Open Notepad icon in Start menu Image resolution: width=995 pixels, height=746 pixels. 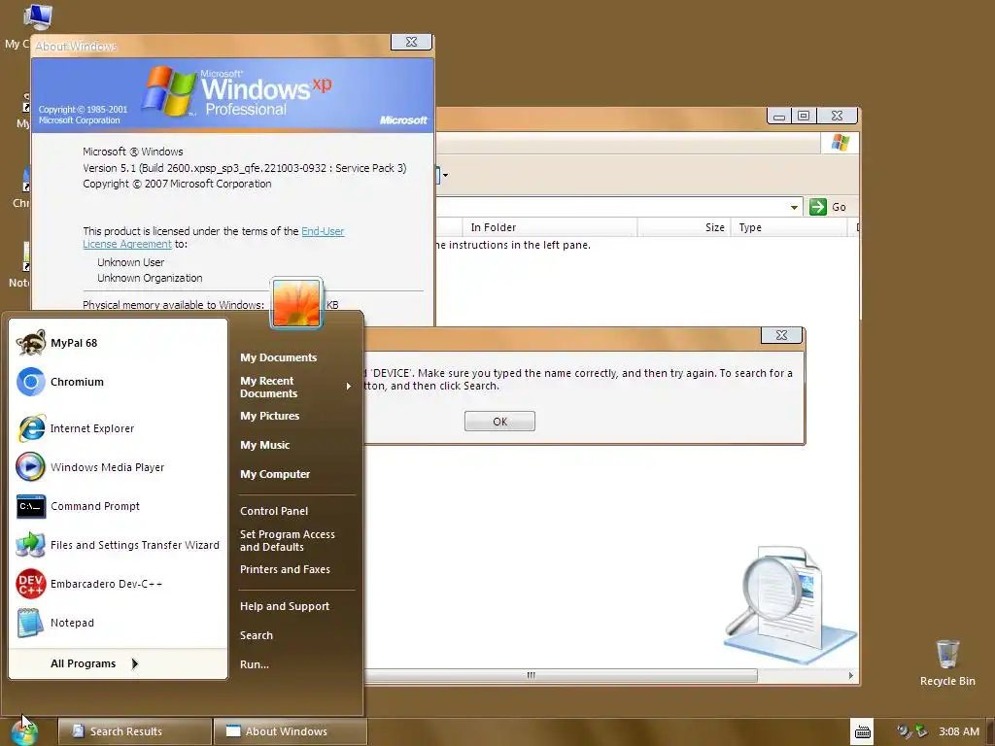coord(30,623)
